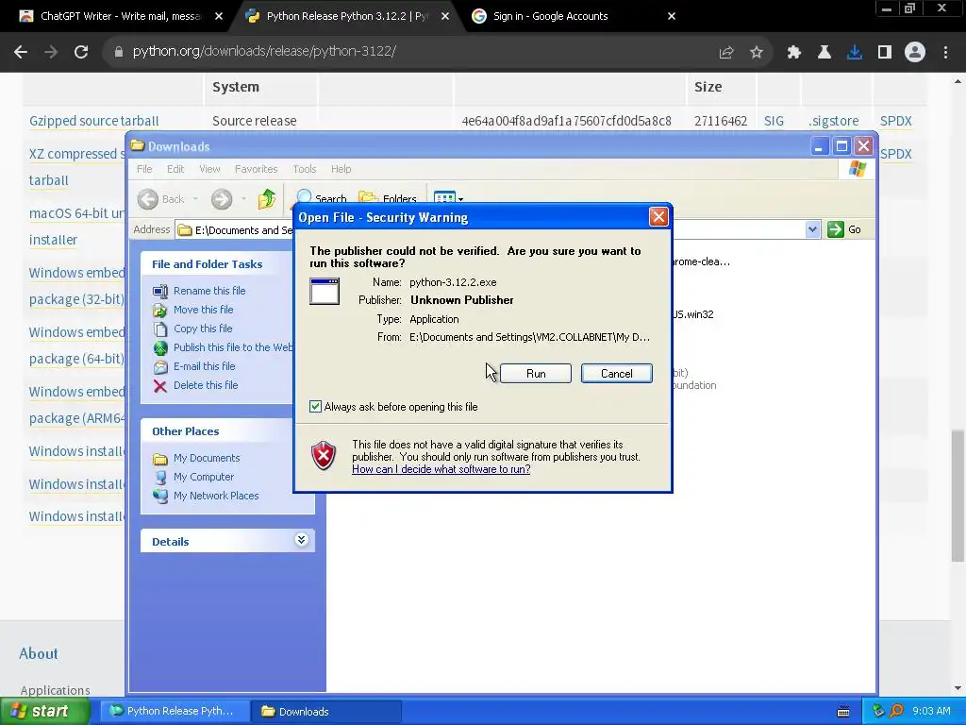Expand the Details panel chevron
The image size is (966, 725).
coord(301,540)
